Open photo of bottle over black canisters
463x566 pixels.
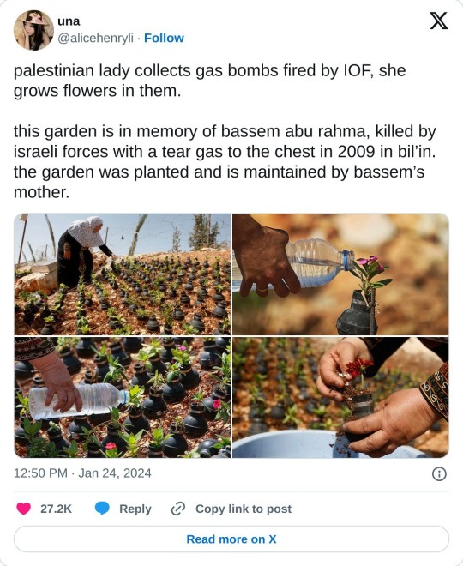click(x=123, y=397)
